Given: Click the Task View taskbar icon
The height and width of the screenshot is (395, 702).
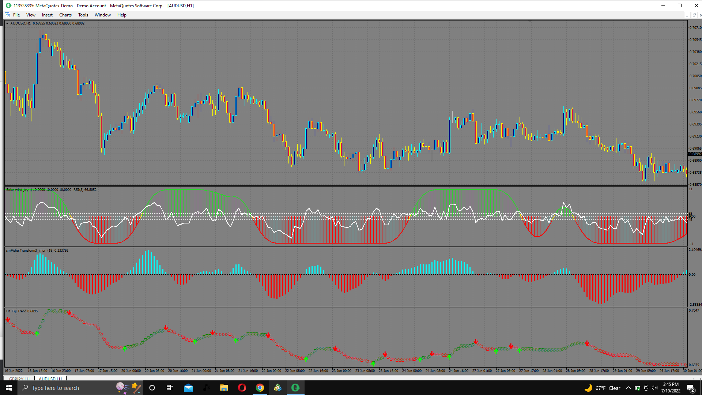Looking at the screenshot, I should click(x=170, y=388).
